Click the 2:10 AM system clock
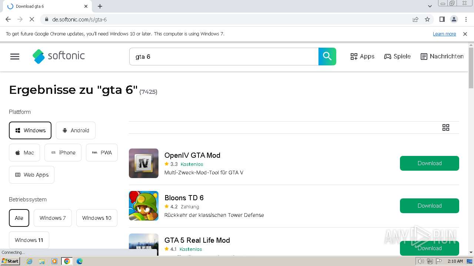Image resolution: width=474 pixels, height=266 pixels. pos(455,261)
